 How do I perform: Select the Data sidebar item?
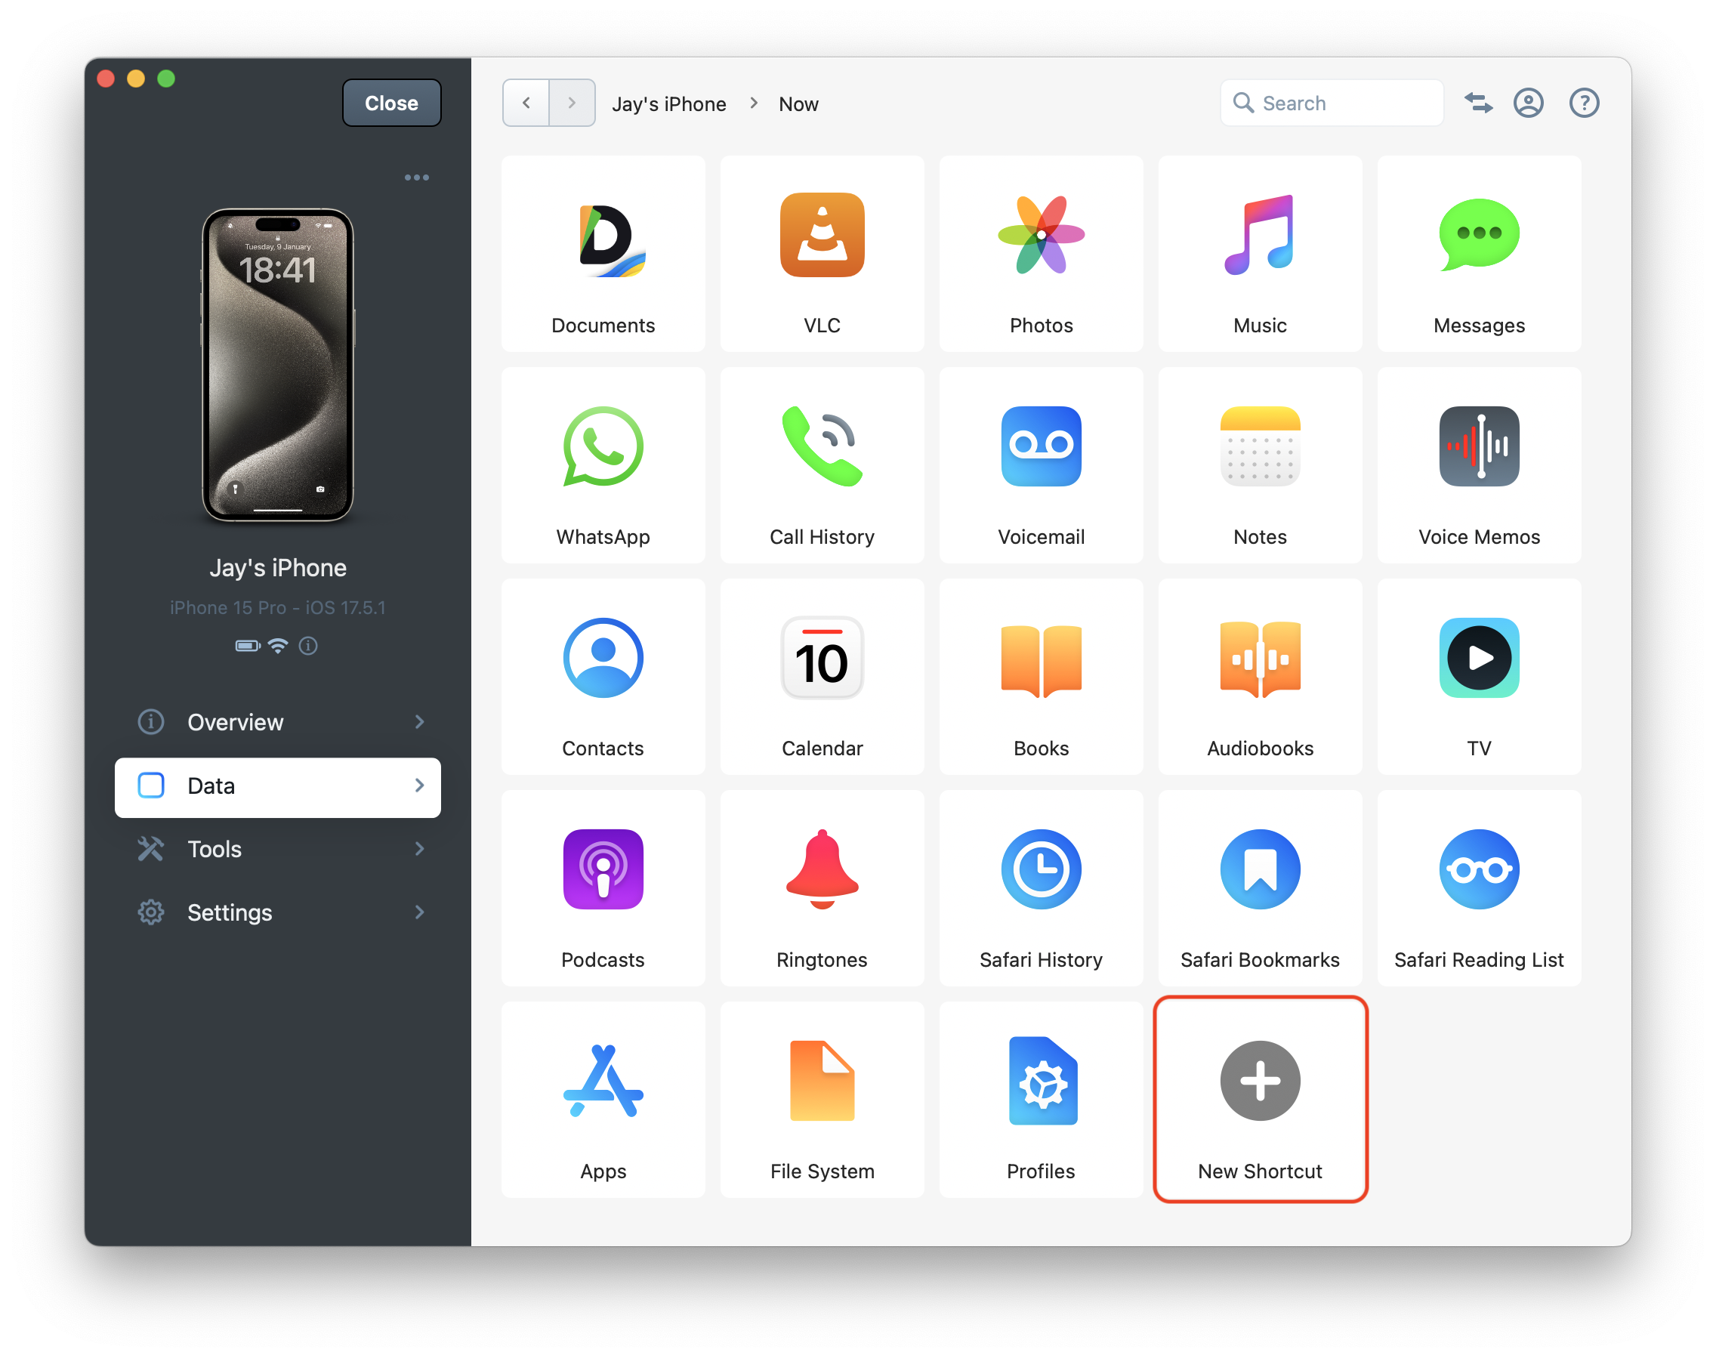pos(277,786)
